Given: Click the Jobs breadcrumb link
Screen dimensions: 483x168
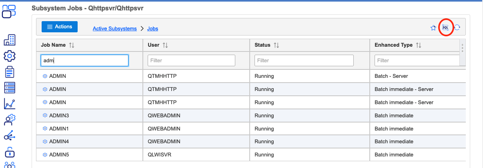Looking at the screenshot, I should coord(152,29).
